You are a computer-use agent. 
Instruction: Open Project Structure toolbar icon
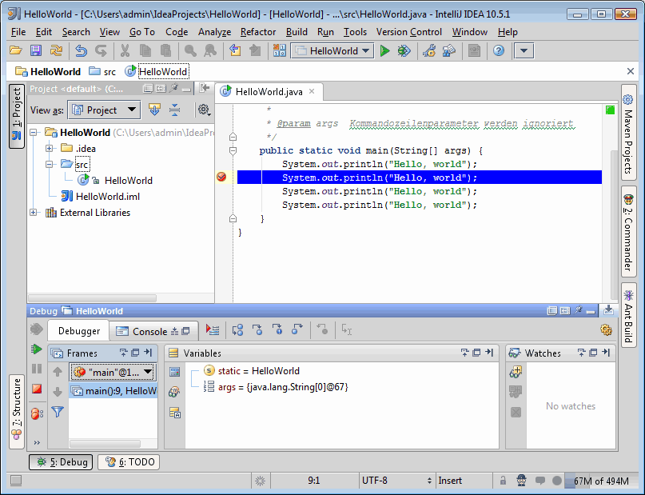pyautogui.click(x=449, y=50)
